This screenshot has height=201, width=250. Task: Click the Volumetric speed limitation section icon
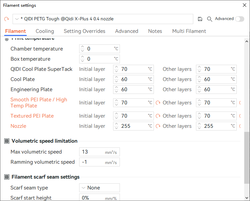[x=7, y=141]
